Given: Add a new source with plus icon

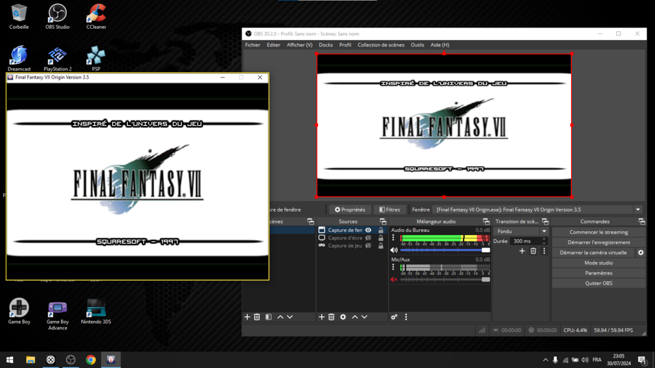Looking at the screenshot, I should pos(322,317).
